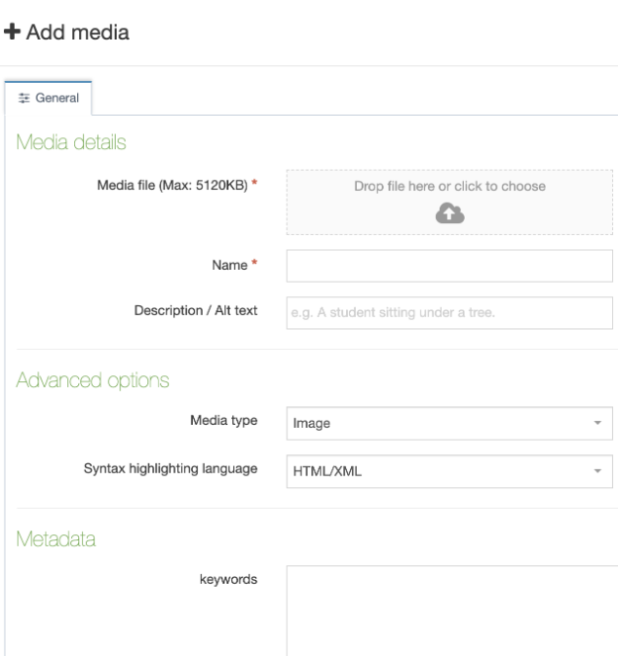Click the plus icon beside Add media
This screenshot has width=618, height=656.
point(12,32)
